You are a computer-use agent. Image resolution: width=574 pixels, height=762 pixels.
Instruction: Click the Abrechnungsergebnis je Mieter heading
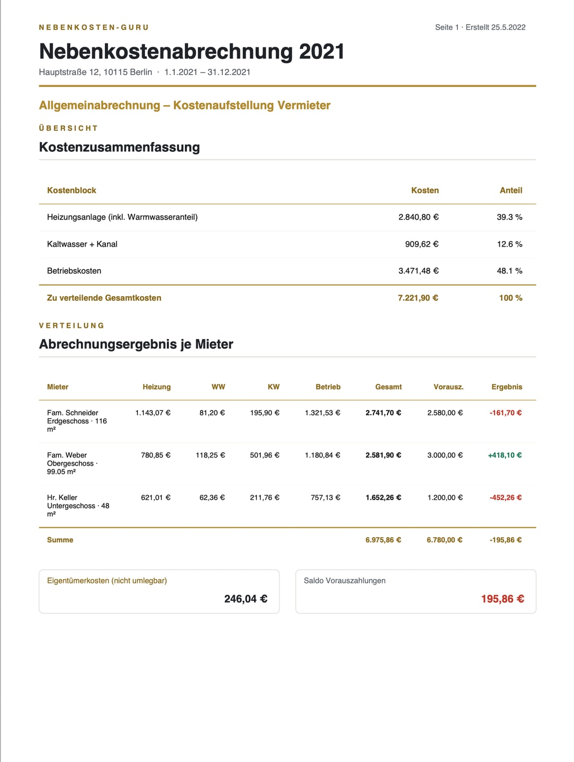coord(136,344)
